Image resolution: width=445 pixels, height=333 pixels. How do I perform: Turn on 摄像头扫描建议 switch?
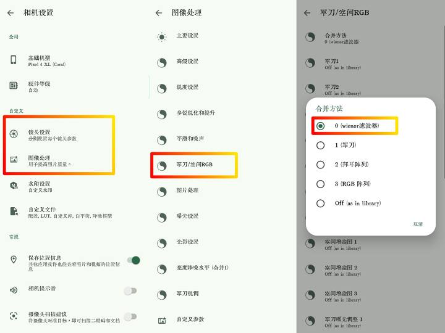tap(130, 316)
